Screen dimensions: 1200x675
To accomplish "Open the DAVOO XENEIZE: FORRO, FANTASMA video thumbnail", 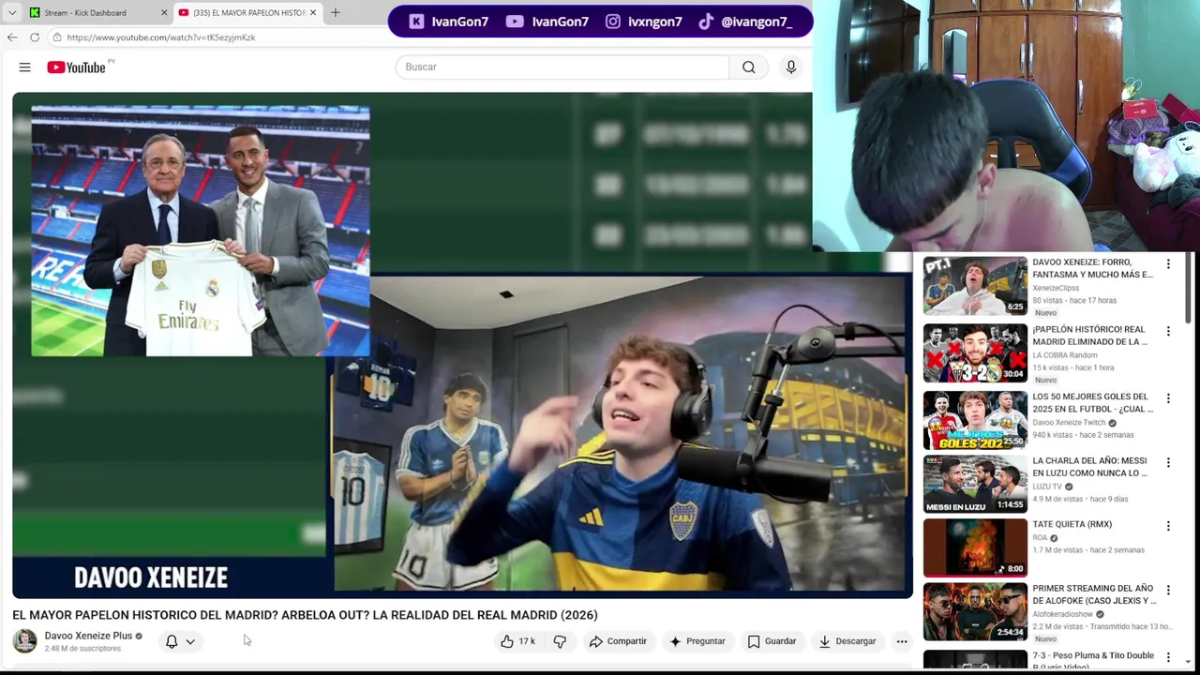I will click(975, 286).
